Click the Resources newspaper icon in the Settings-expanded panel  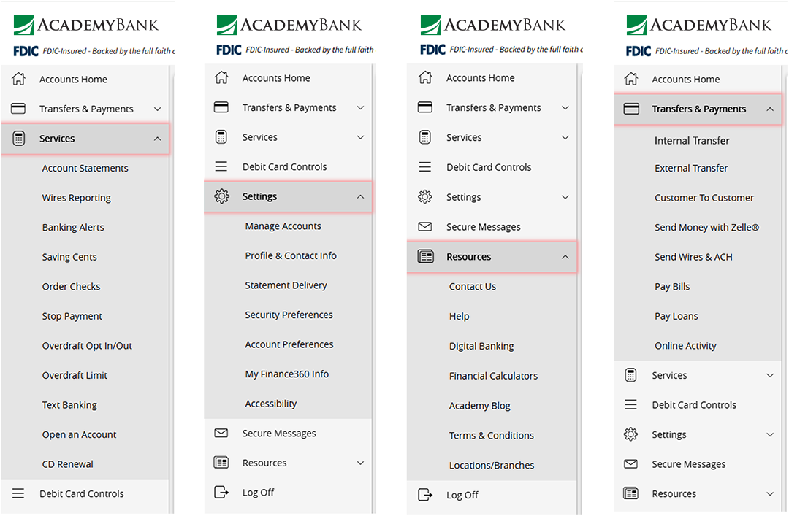point(221,463)
